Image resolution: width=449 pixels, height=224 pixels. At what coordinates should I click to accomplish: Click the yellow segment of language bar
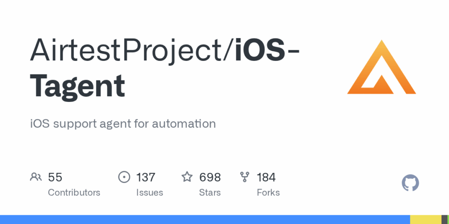425,220
